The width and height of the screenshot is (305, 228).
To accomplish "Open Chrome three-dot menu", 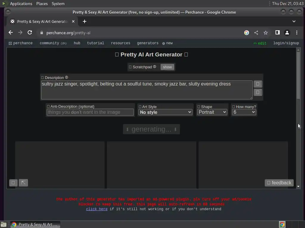I will tap(297, 33).
